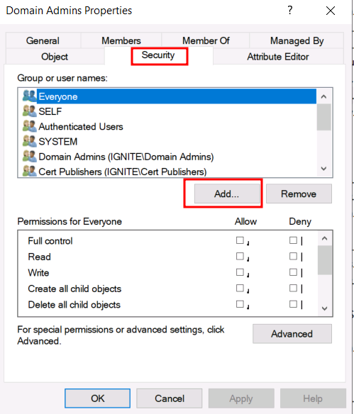The width and height of the screenshot is (354, 414).
Task: Click down arrow of permissions list
Action: [325, 308]
